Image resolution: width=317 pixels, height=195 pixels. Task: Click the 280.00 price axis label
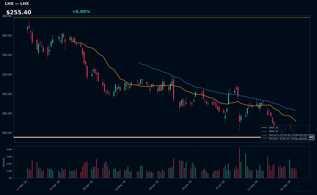coord(7,113)
